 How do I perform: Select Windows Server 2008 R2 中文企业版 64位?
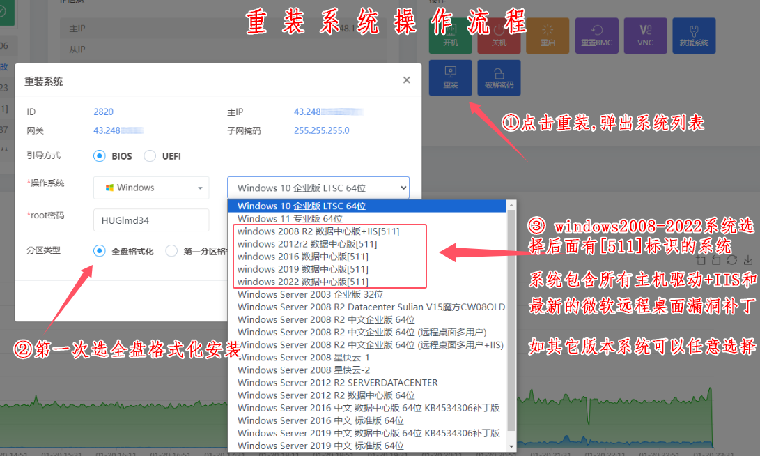click(x=367, y=319)
